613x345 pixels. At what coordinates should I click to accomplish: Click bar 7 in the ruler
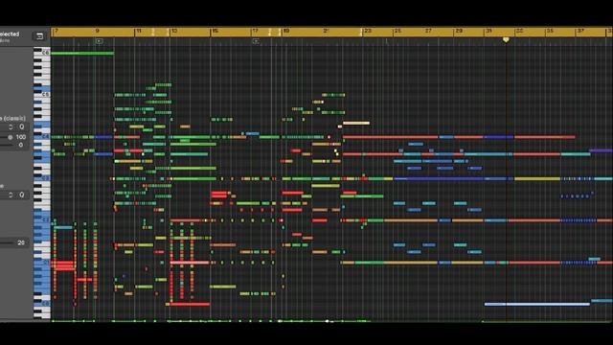pos(56,31)
